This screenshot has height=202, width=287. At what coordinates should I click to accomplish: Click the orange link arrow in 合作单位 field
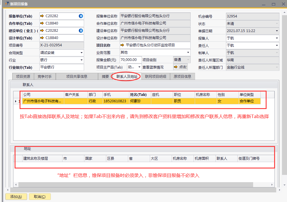click(42, 23)
